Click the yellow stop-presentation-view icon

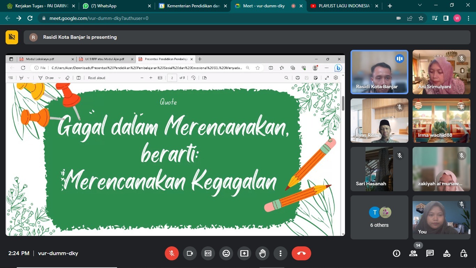coord(12,37)
